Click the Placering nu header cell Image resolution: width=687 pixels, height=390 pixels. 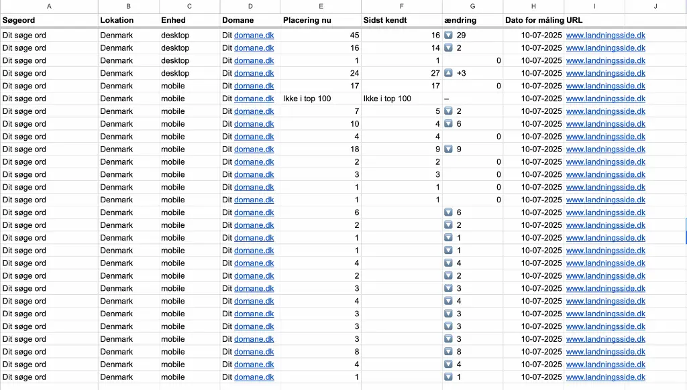click(x=321, y=20)
